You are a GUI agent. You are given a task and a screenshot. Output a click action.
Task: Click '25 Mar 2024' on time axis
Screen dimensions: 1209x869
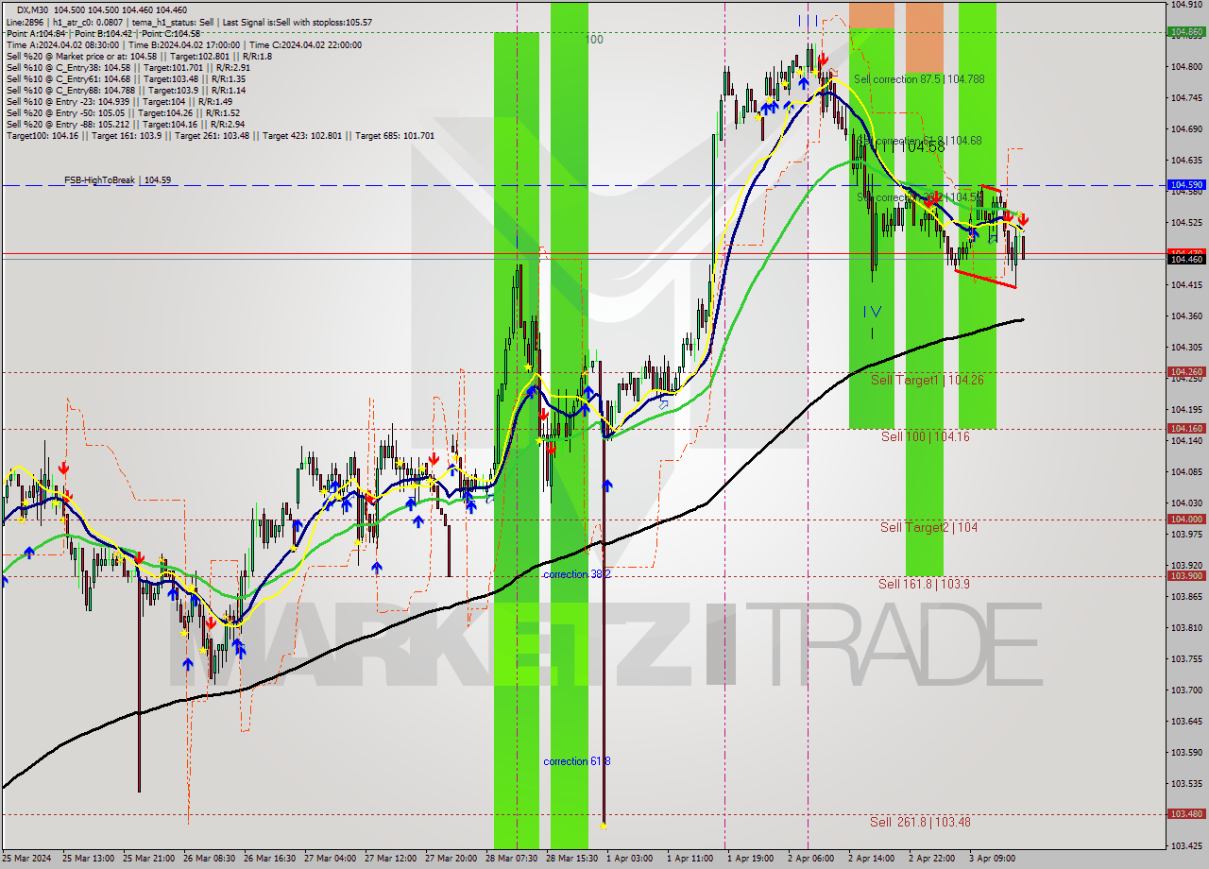click(26, 859)
